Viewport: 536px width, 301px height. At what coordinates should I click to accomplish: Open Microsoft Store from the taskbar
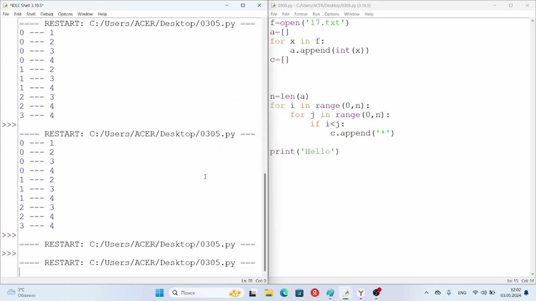tap(299, 293)
